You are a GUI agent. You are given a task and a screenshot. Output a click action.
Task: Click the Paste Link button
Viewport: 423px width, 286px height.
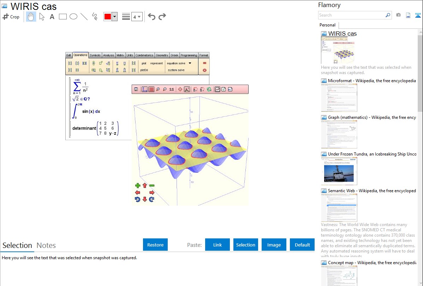tap(218, 245)
